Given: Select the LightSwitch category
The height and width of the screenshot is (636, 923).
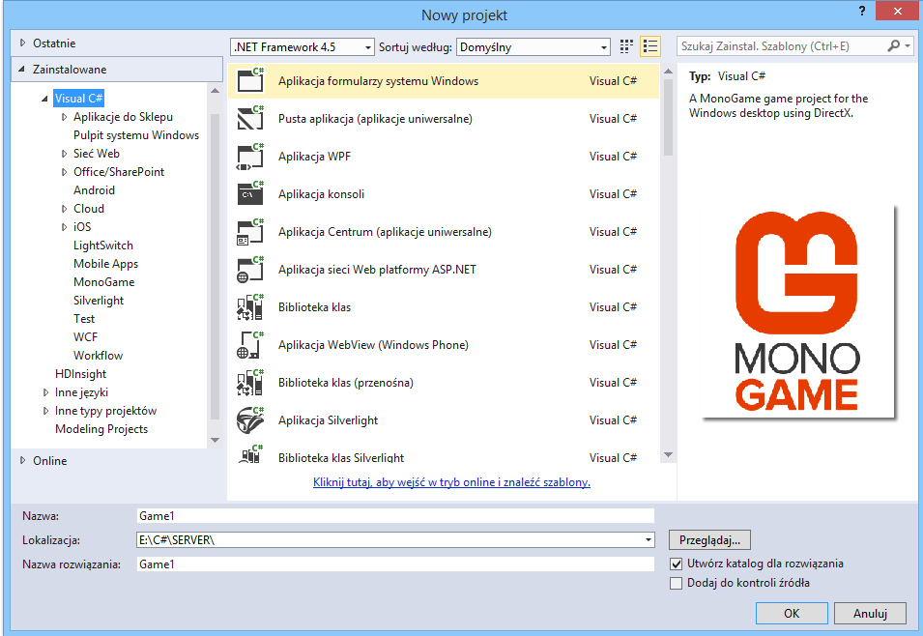Looking at the screenshot, I should (103, 245).
